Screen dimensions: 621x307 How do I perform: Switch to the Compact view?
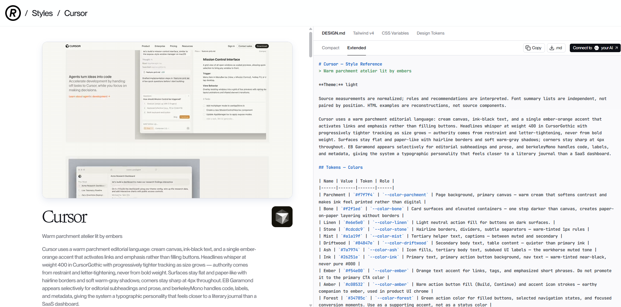point(331,48)
